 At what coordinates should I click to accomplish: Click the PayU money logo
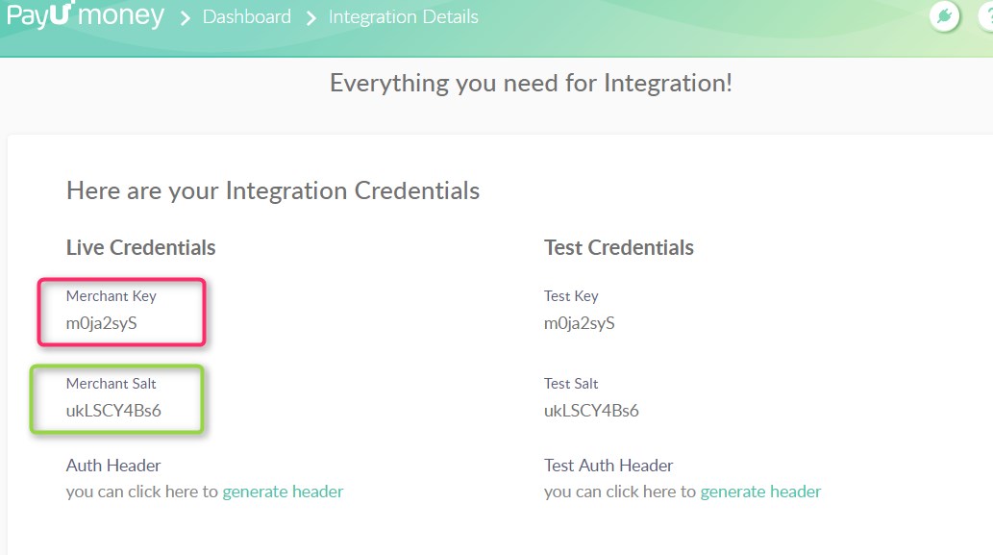click(85, 16)
